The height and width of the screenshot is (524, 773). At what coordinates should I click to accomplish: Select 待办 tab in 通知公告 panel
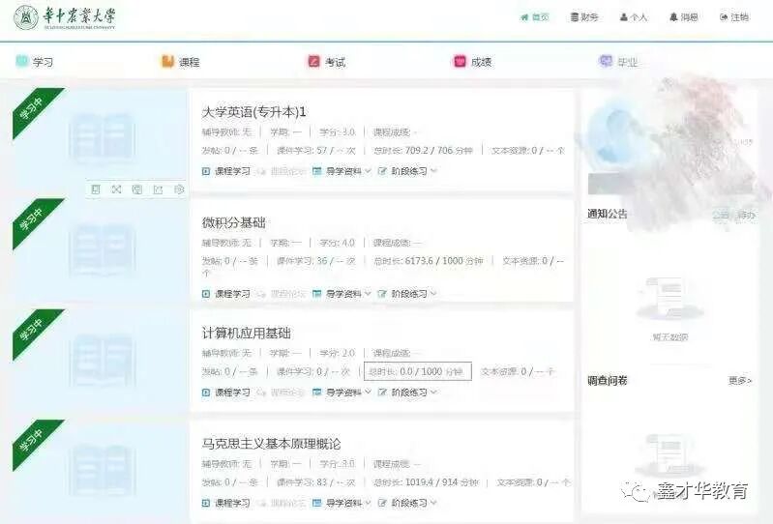tap(746, 216)
